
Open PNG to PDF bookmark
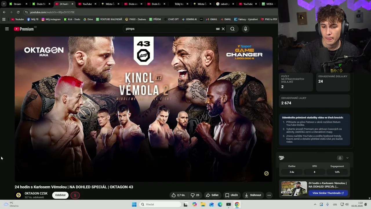269,19
